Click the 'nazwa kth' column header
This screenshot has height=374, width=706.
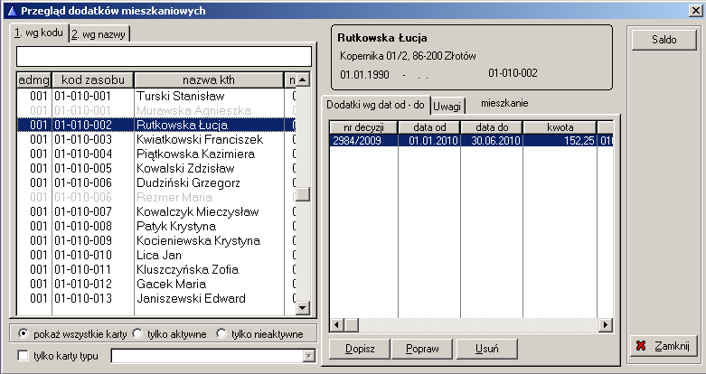coord(209,80)
